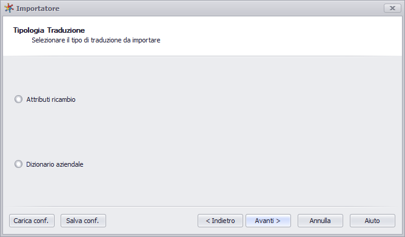Click the Tipologia Traduzione heading
405x237 pixels.
(49, 30)
